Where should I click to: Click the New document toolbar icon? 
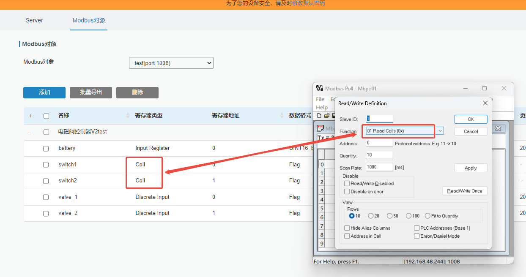(319, 116)
